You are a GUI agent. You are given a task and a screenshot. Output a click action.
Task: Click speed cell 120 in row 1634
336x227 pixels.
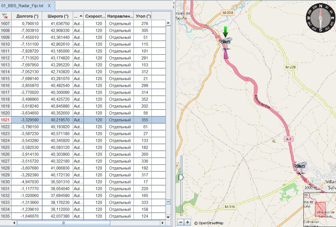pyautogui.click(x=95, y=209)
